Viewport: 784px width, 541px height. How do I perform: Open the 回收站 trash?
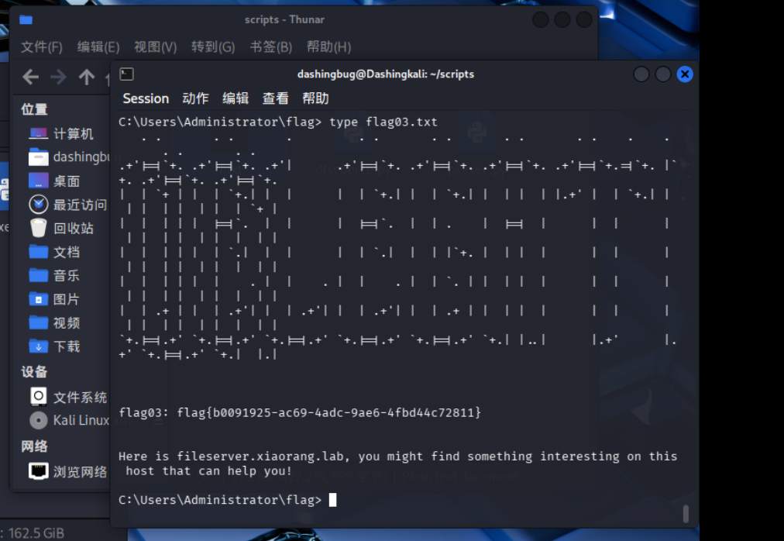click(73, 229)
